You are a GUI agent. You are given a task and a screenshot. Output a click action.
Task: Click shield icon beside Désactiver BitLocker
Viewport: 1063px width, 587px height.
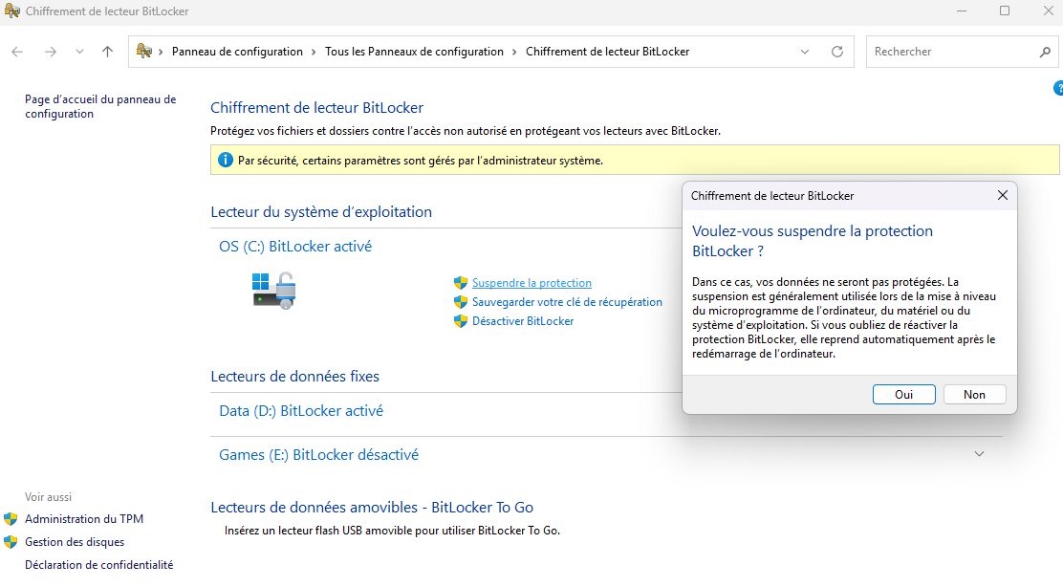[x=461, y=320]
